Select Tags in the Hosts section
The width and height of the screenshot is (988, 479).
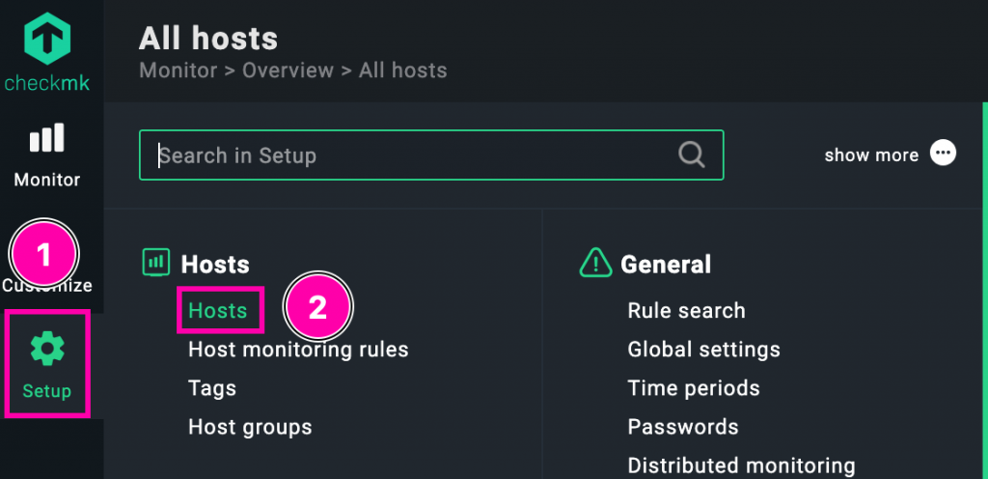[212, 388]
